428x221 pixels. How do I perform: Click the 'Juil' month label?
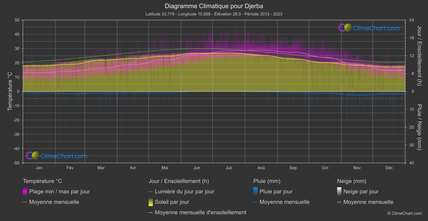click(229, 168)
